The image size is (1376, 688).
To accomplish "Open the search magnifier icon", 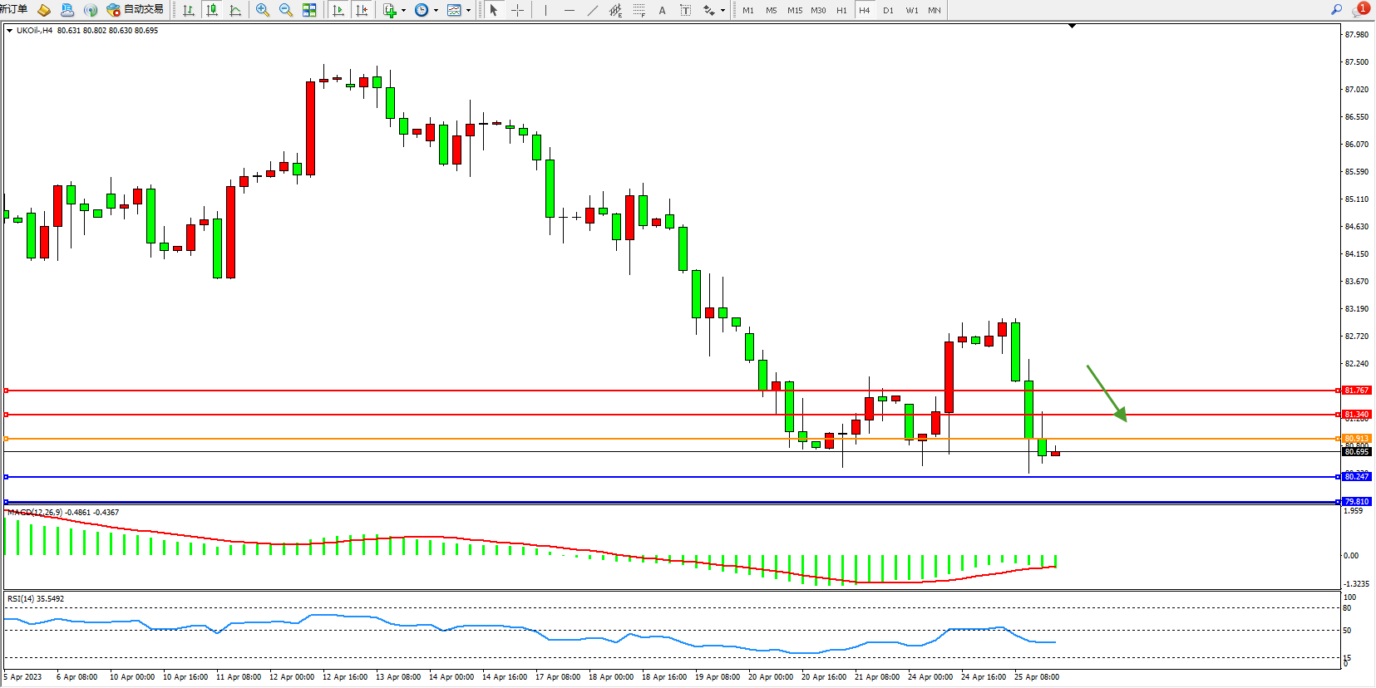I will pos(1336,10).
